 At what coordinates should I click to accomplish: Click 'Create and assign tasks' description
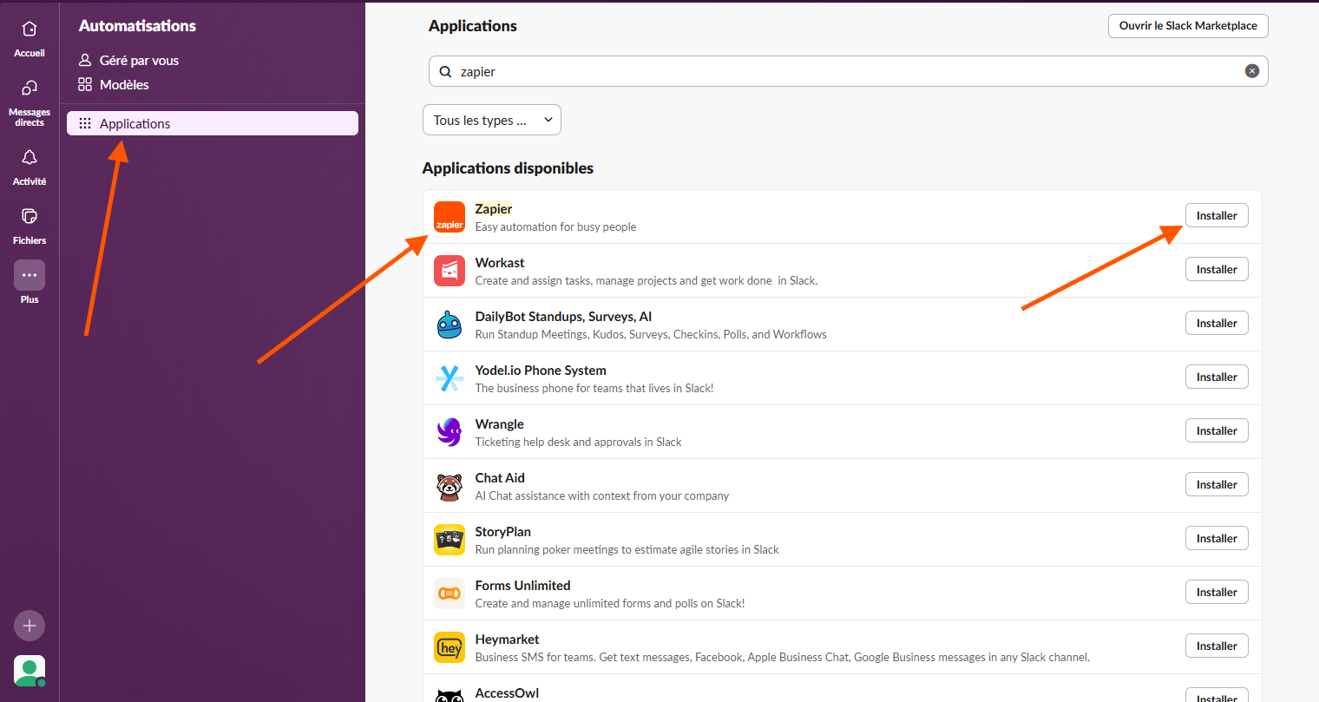click(646, 281)
